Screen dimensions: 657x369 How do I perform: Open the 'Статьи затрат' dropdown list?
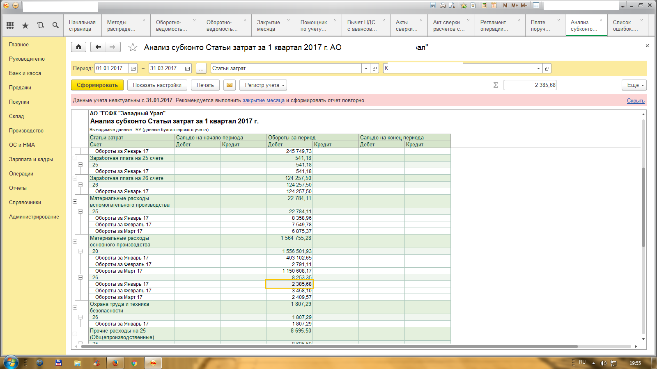coord(366,68)
